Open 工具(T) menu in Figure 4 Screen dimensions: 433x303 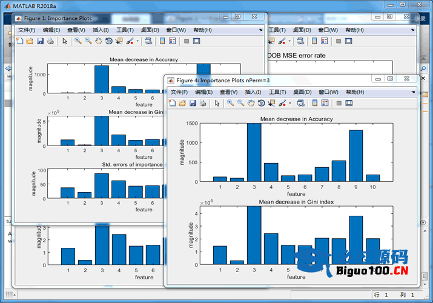point(277,92)
